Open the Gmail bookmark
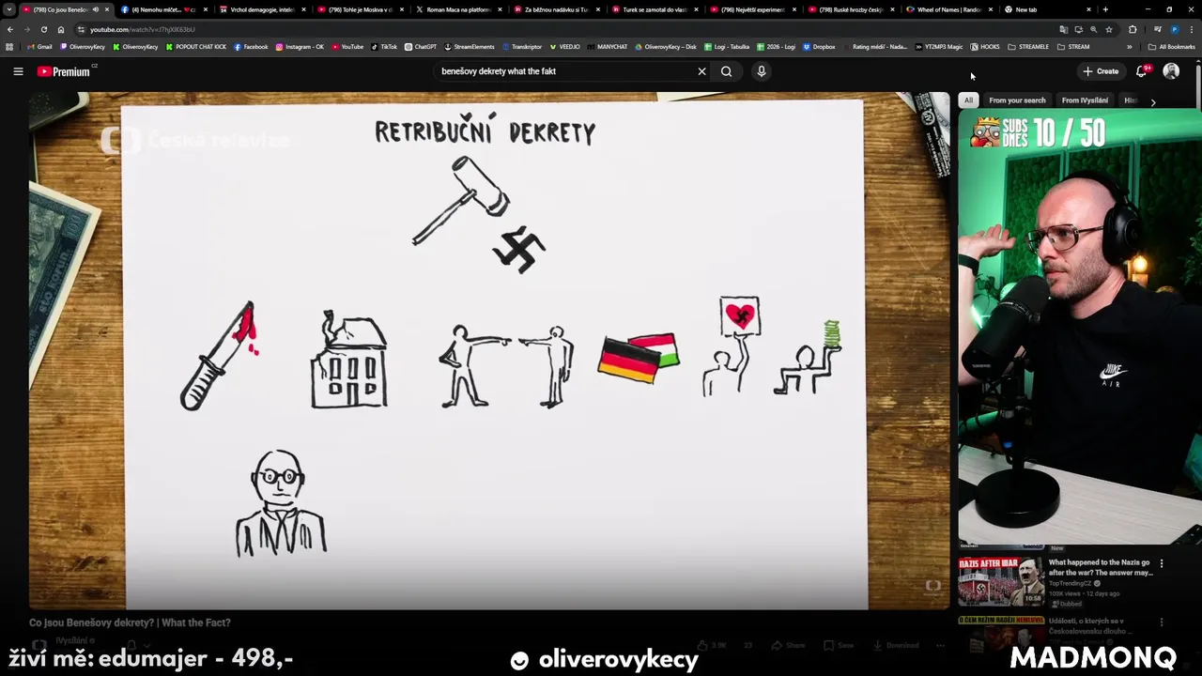 [x=39, y=46]
